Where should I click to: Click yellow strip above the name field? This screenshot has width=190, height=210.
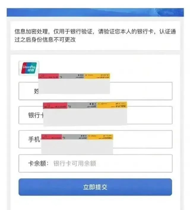click(x=97, y=76)
